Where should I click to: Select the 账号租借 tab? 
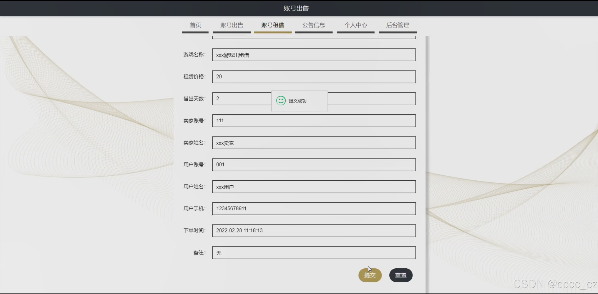[x=272, y=25]
